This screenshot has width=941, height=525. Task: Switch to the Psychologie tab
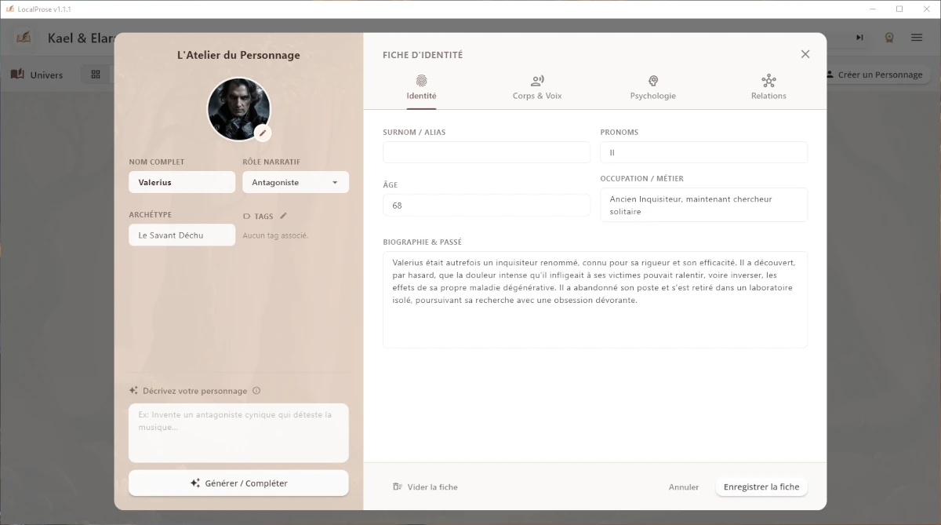pos(652,87)
